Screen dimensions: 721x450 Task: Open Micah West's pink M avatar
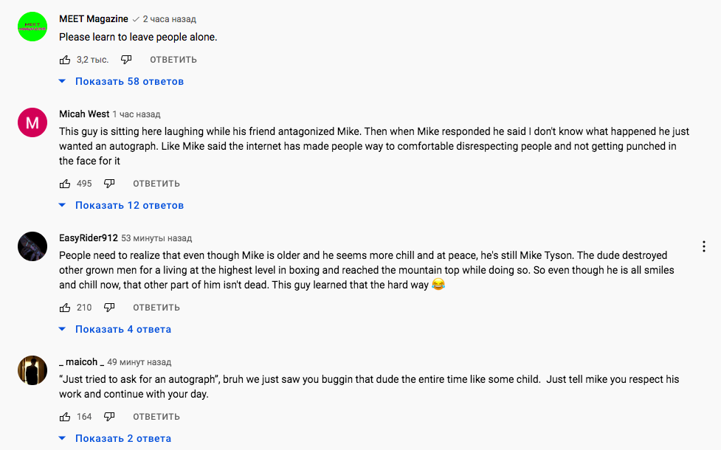coord(32,122)
